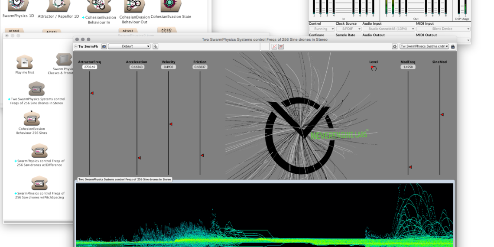Click the duplicate-preset icon right of the Default dropdown
The width and height of the screenshot is (494, 247).
[x=156, y=46]
